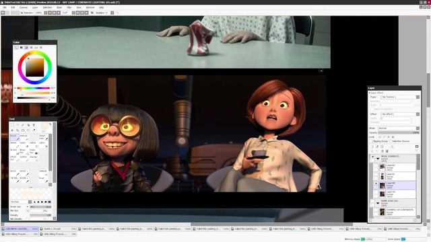Viewport: 431px width, 242px height.
Task: Open the Window menu
Action: [x=90, y=7]
